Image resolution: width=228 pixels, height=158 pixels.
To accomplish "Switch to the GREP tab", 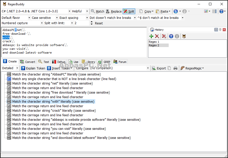I will (x=104, y=62).
